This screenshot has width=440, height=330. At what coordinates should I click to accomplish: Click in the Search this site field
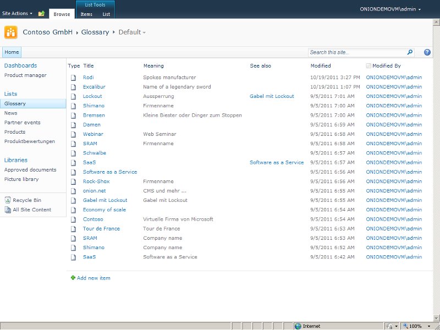click(x=356, y=52)
